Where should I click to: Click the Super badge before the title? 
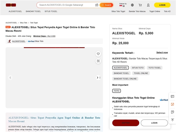(x=8, y=27)
